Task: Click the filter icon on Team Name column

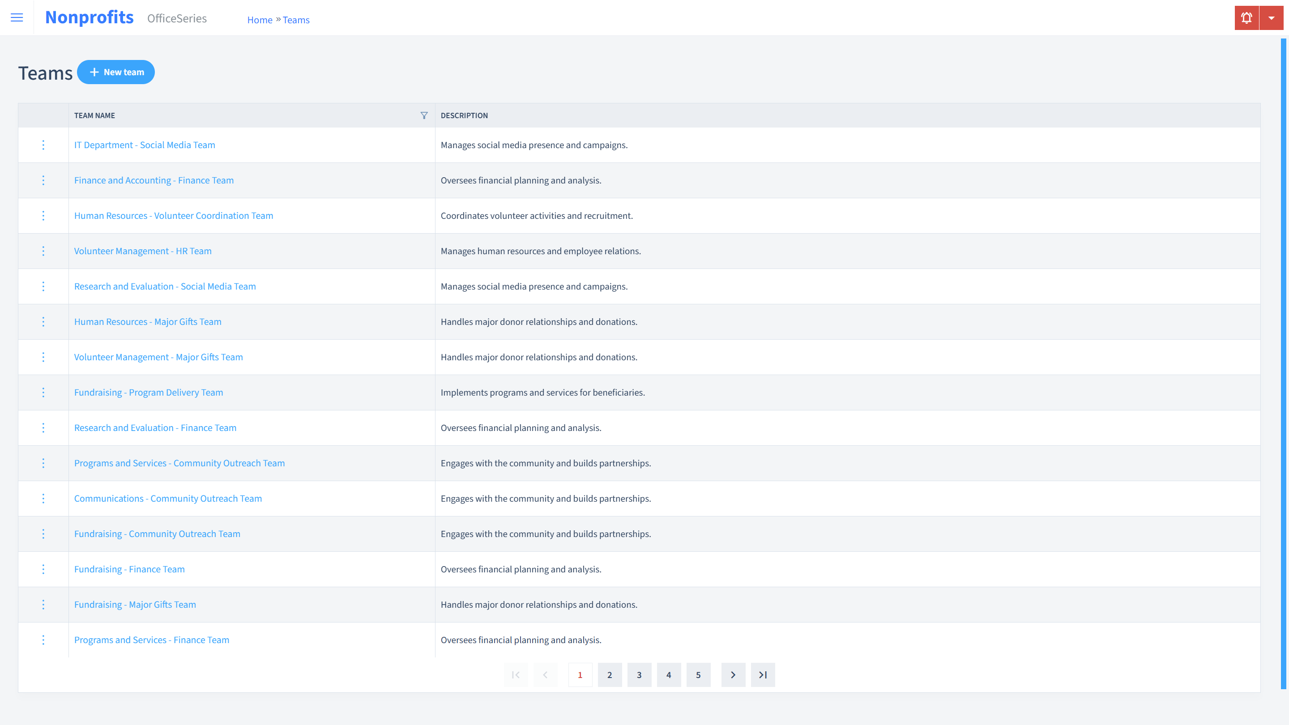Action: tap(424, 114)
